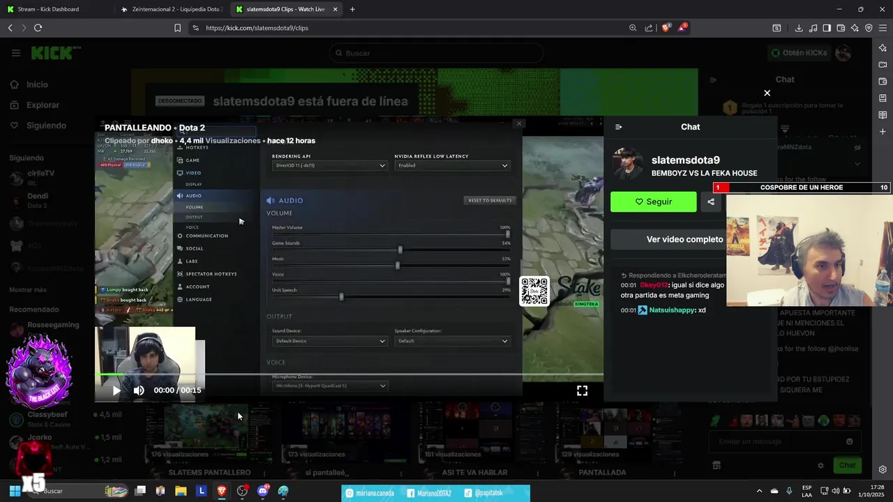Click slatemsdota9 avatar in clip panel
This screenshot has height=502, width=893.
[x=627, y=164]
